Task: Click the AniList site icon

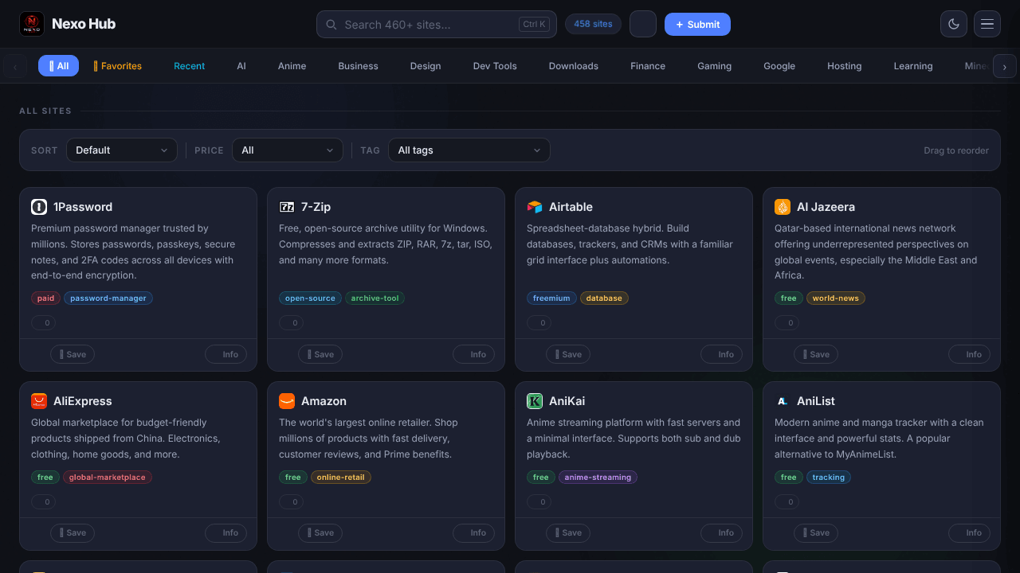Action: tap(783, 401)
